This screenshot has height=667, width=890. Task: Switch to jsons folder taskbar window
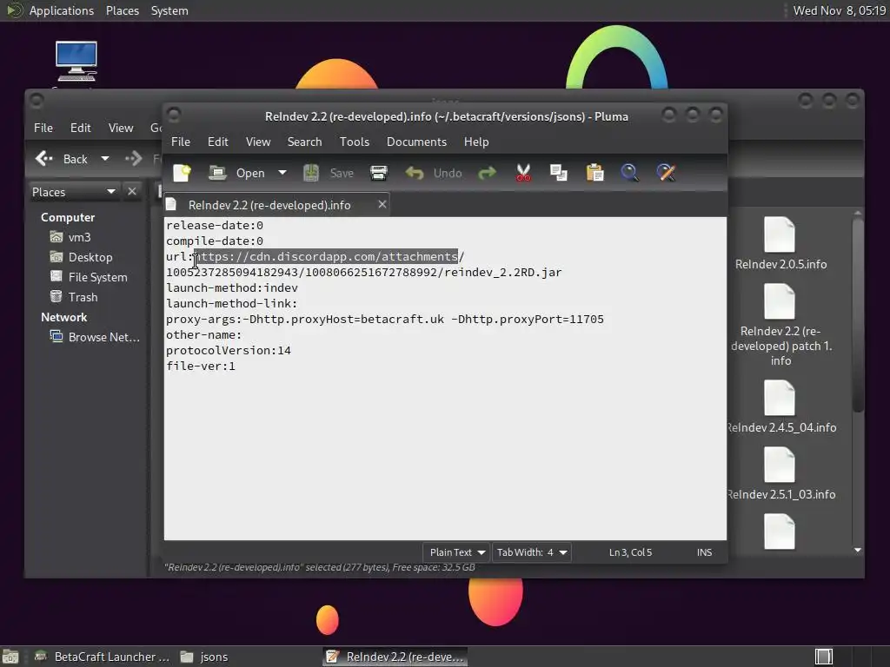(204, 657)
